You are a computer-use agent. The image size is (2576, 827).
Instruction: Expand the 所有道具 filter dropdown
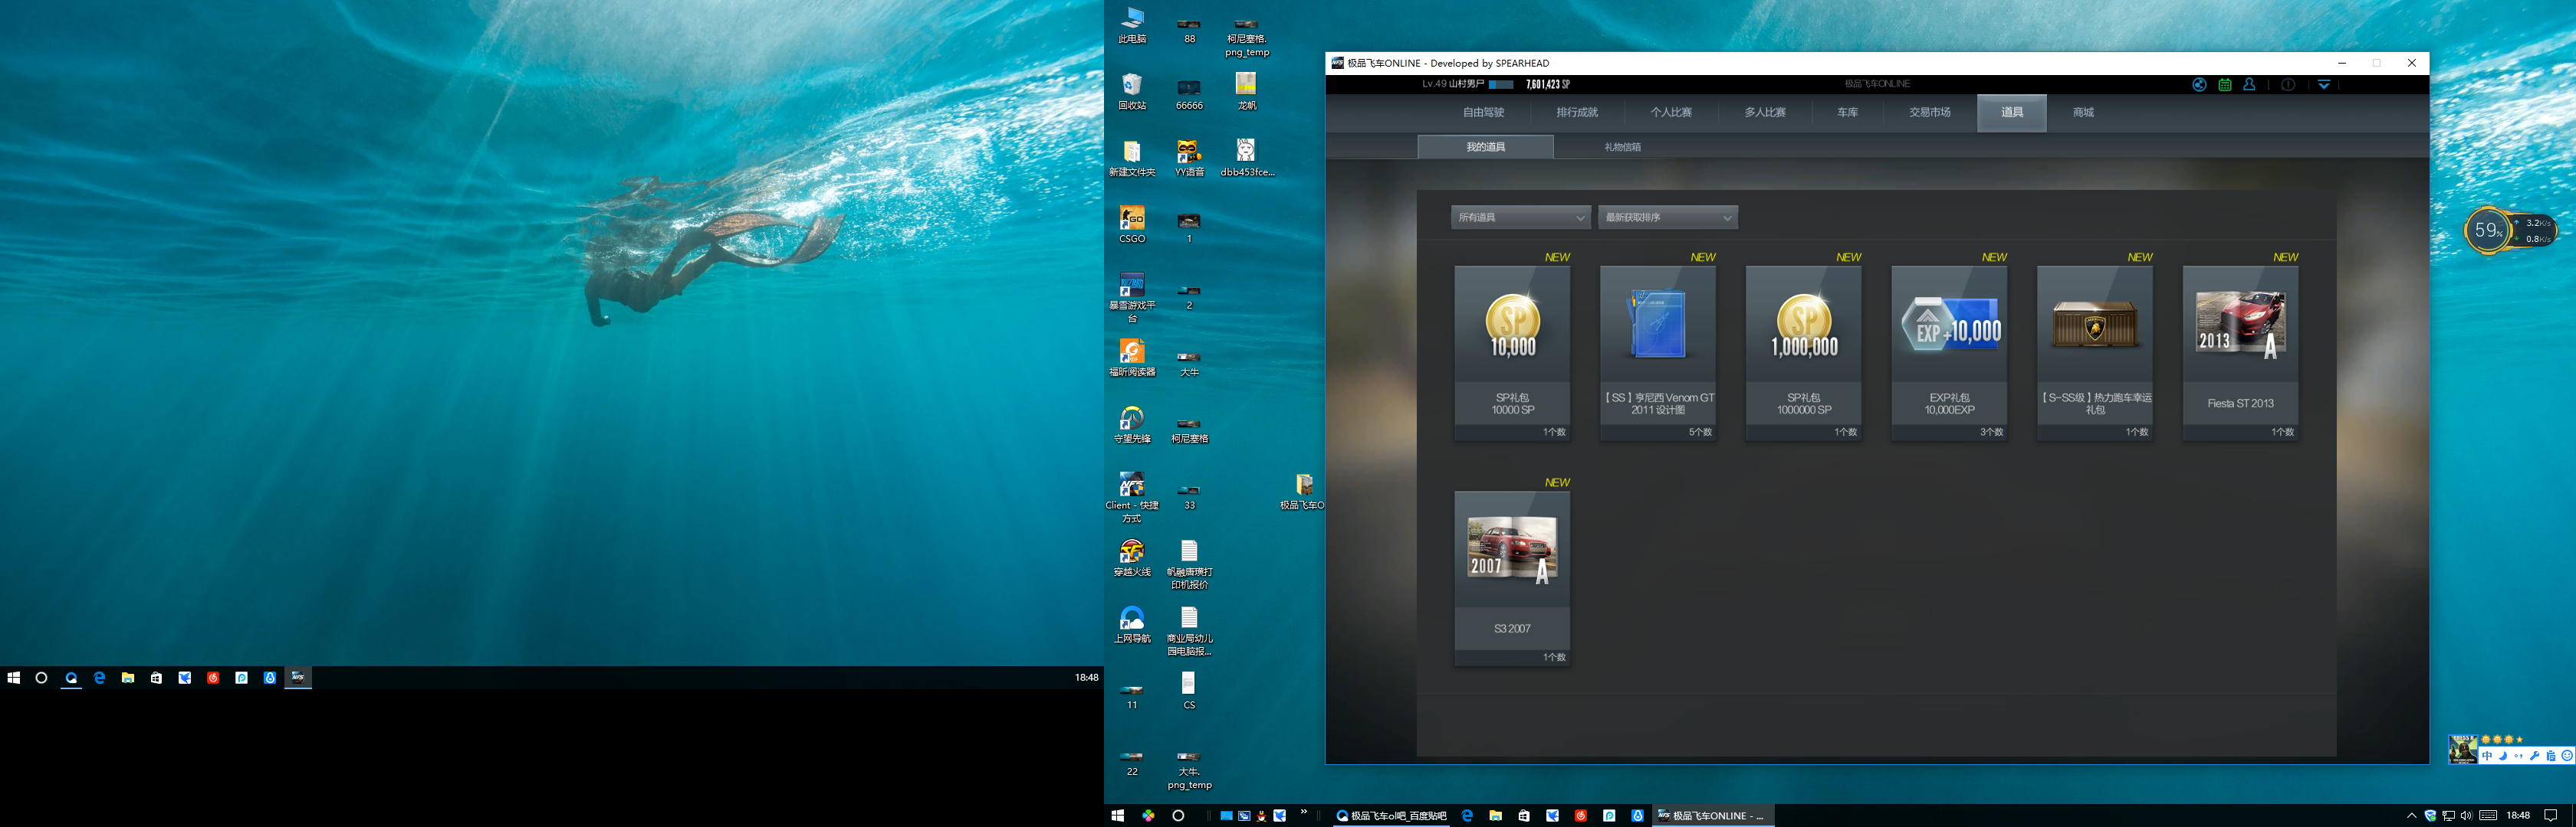1520,217
